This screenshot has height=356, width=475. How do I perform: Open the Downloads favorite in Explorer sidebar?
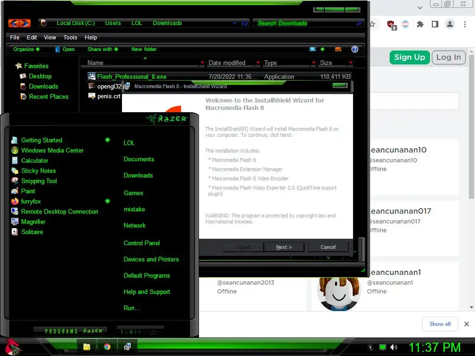(x=39, y=87)
